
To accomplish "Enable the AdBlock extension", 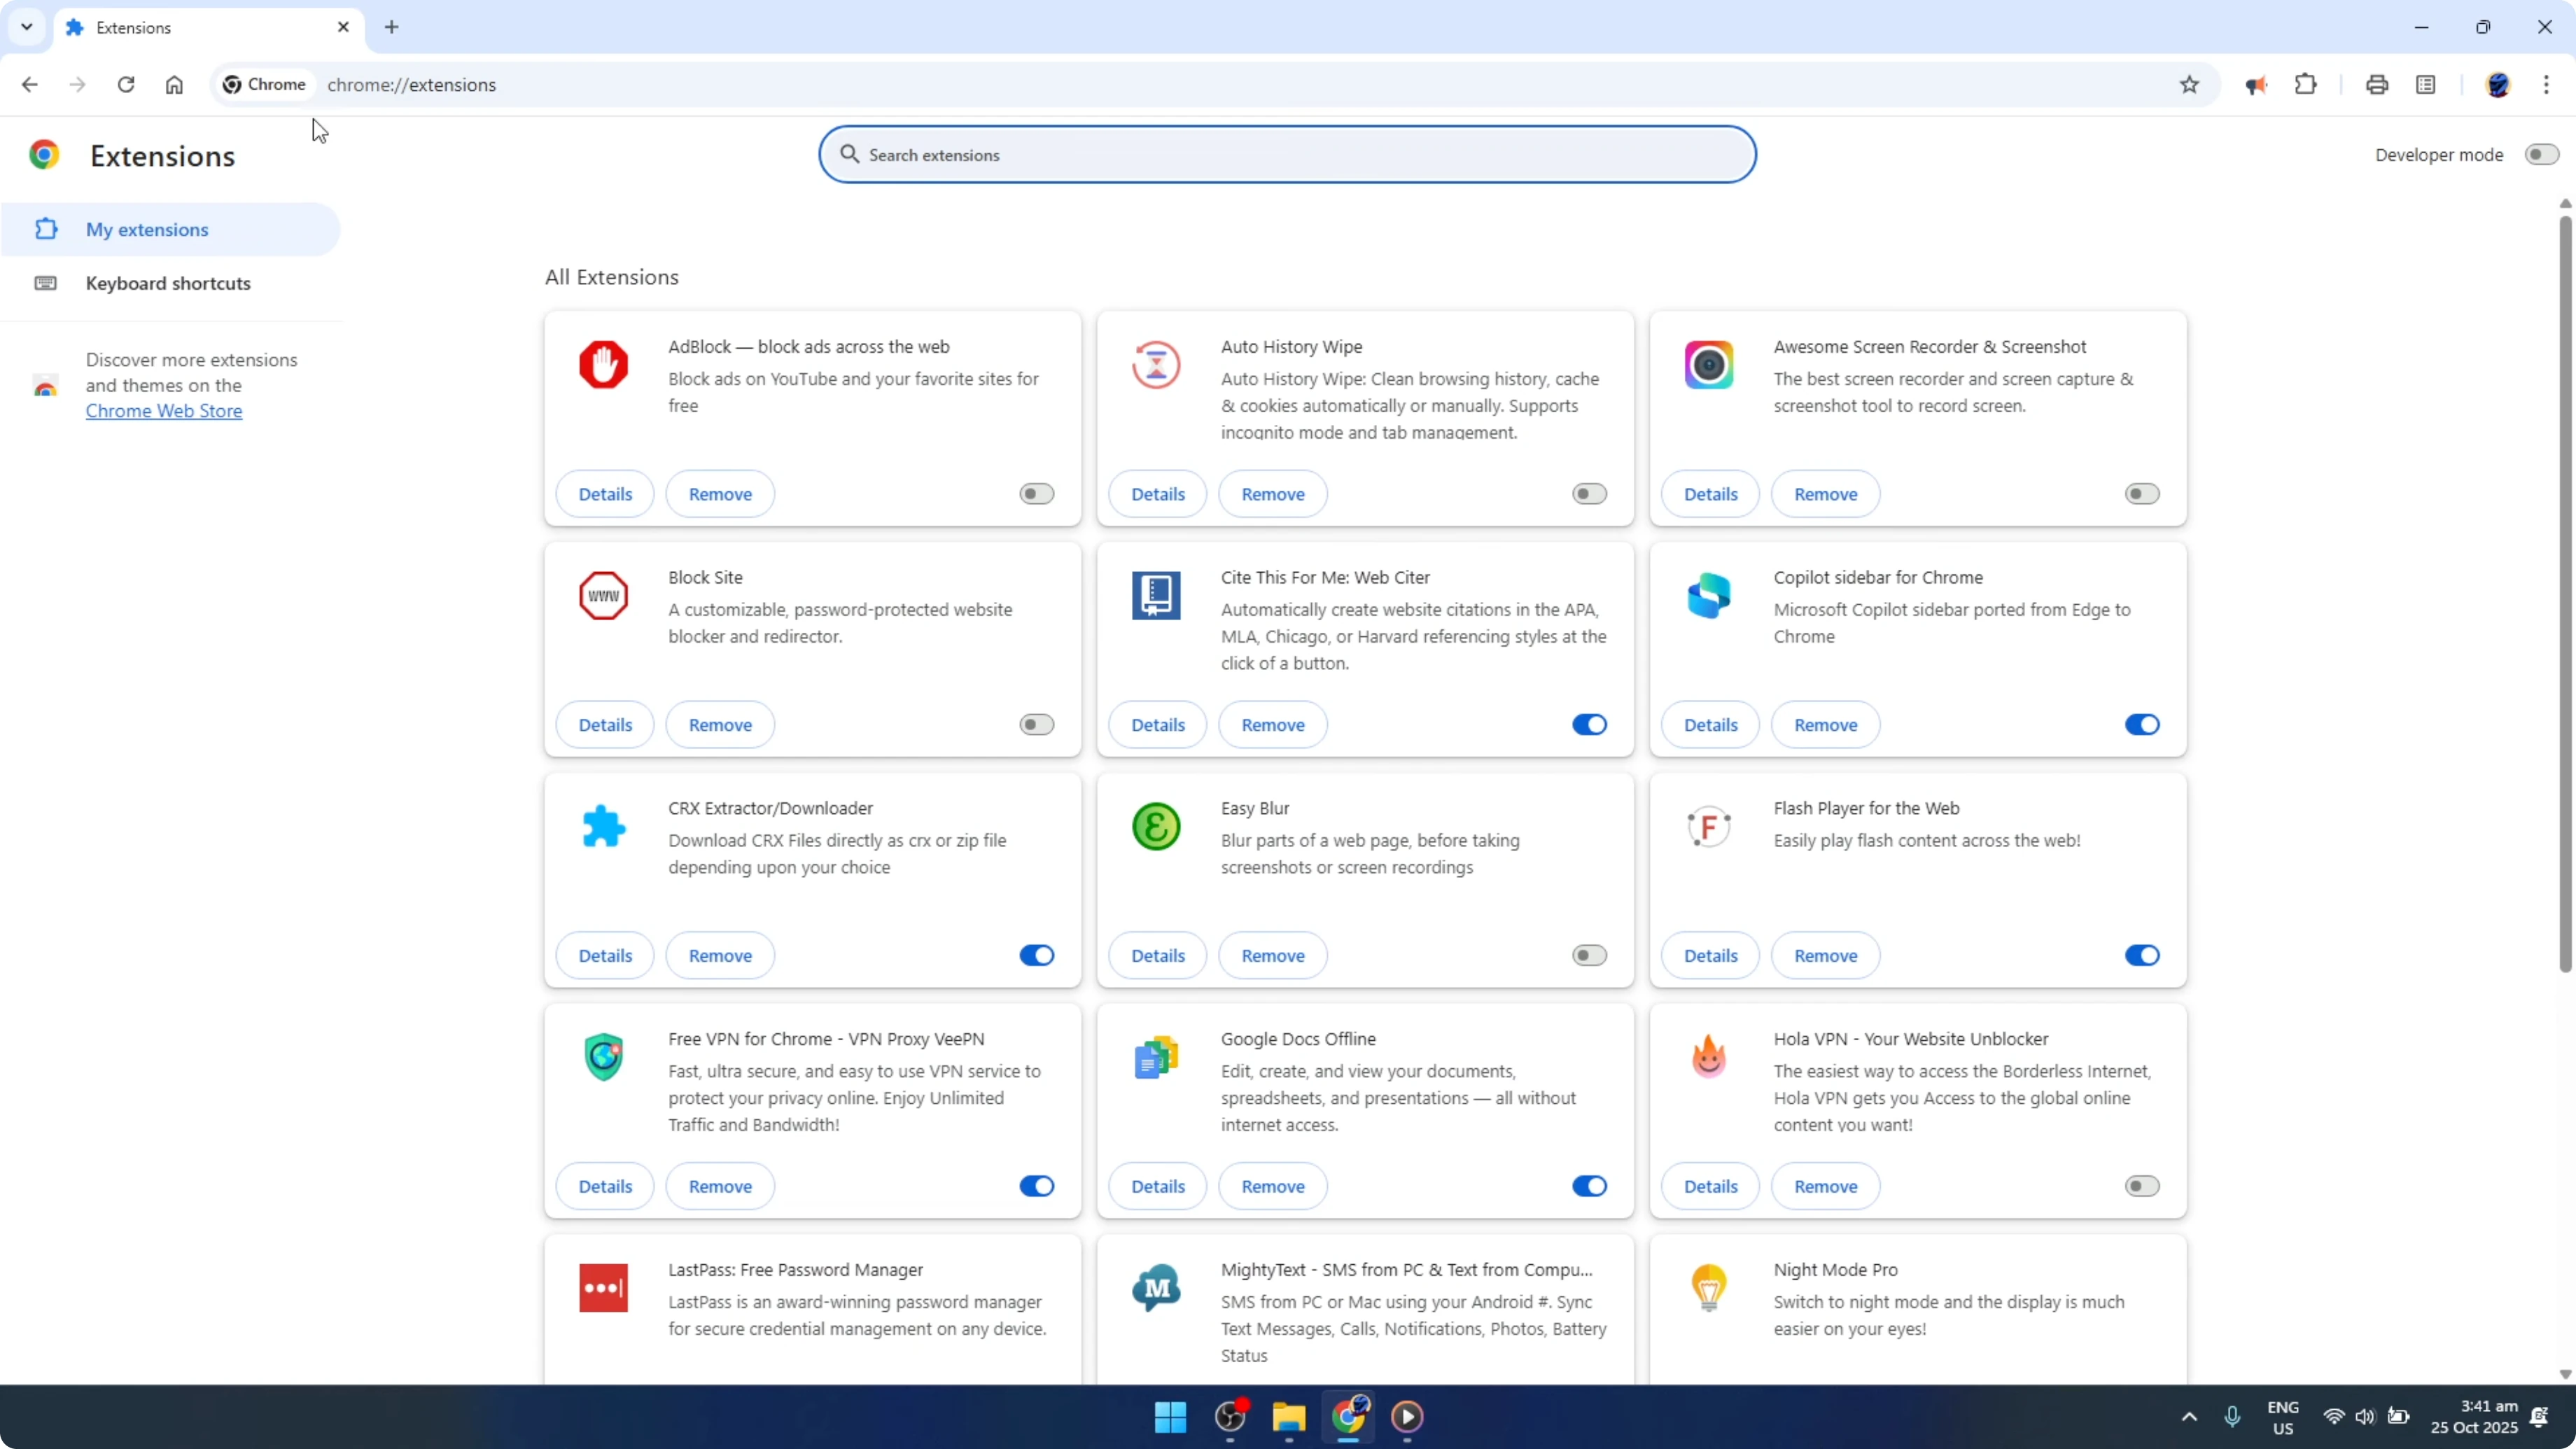I will click(1036, 493).
